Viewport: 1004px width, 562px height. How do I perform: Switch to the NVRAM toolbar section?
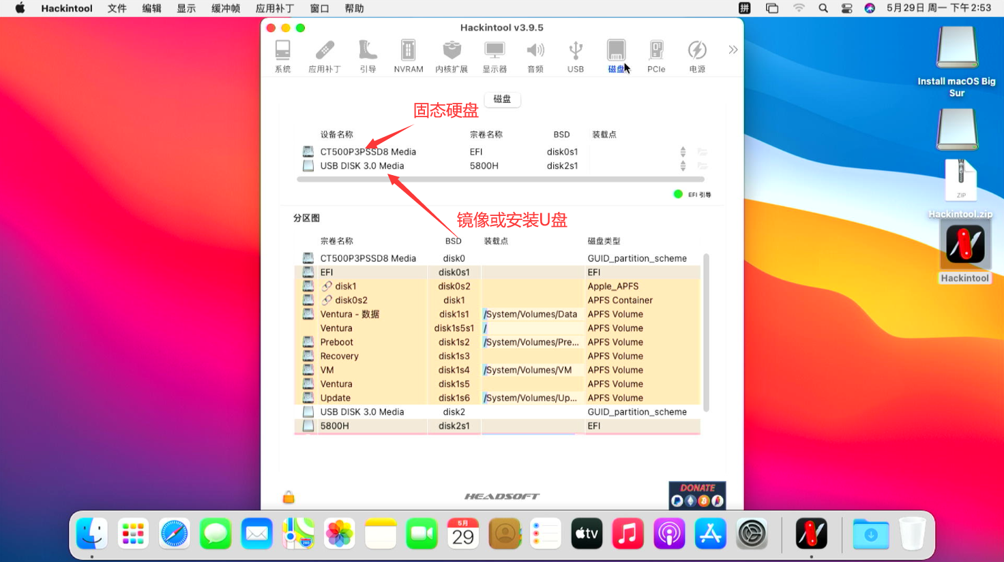click(409, 56)
